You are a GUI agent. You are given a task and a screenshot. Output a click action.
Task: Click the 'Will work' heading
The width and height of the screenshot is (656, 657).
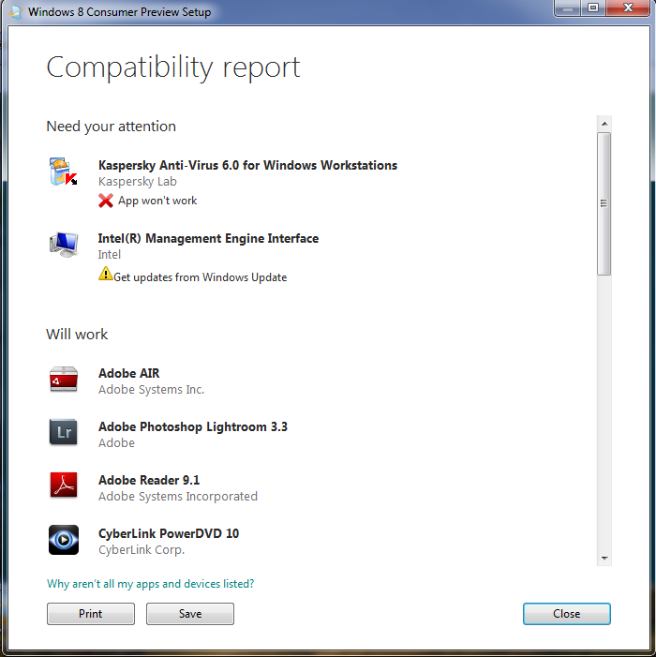click(x=77, y=334)
